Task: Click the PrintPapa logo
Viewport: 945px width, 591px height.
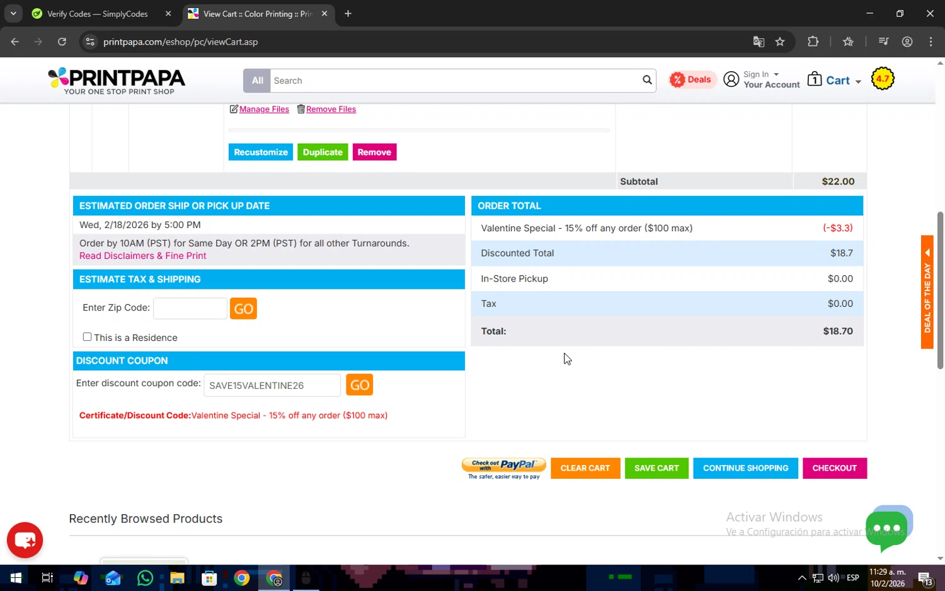Action: pyautogui.click(x=117, y=81)
